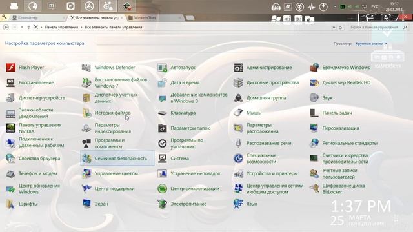
Task: Open Семейная безопасность link
Action: click(x=121, y=159)
